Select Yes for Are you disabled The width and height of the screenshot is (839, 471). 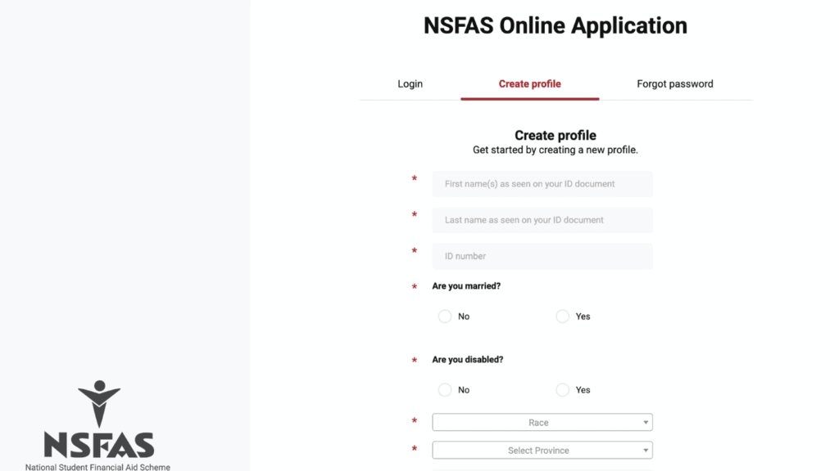point(563,390)
